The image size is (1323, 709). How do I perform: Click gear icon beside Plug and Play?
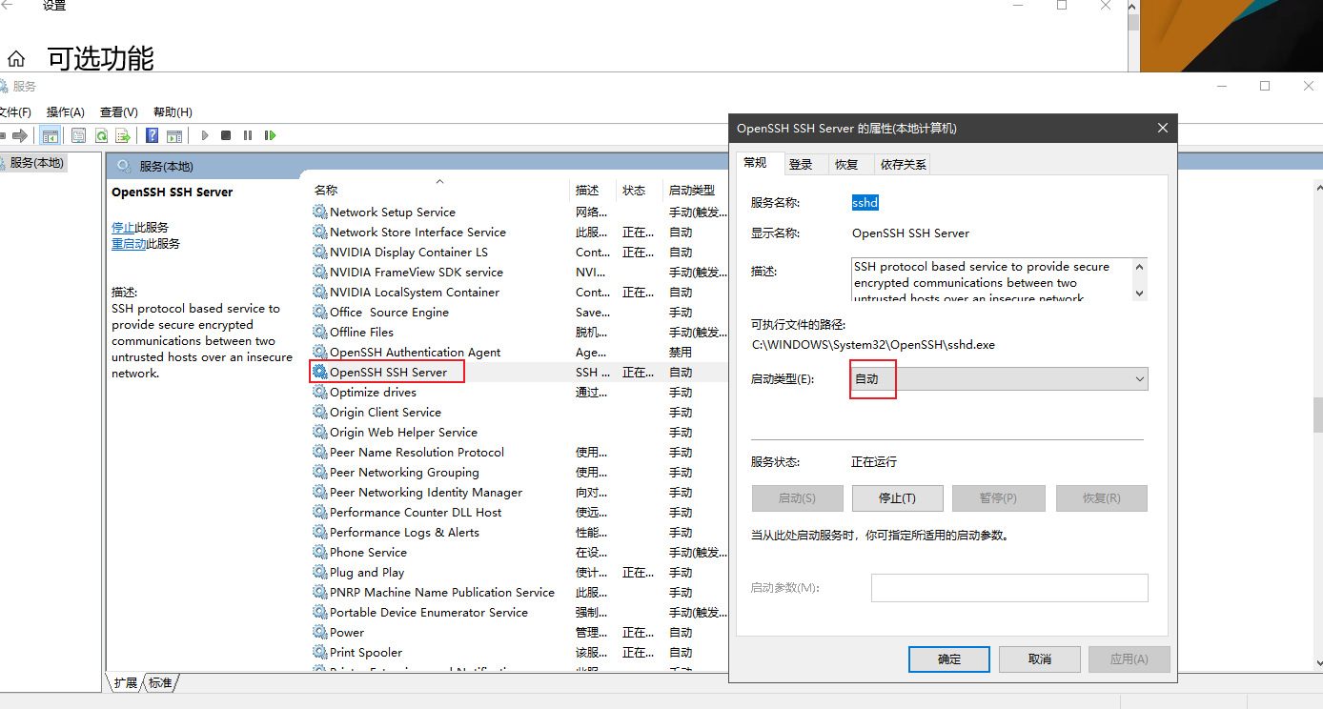pyautogui.click(x=319, y=572)
